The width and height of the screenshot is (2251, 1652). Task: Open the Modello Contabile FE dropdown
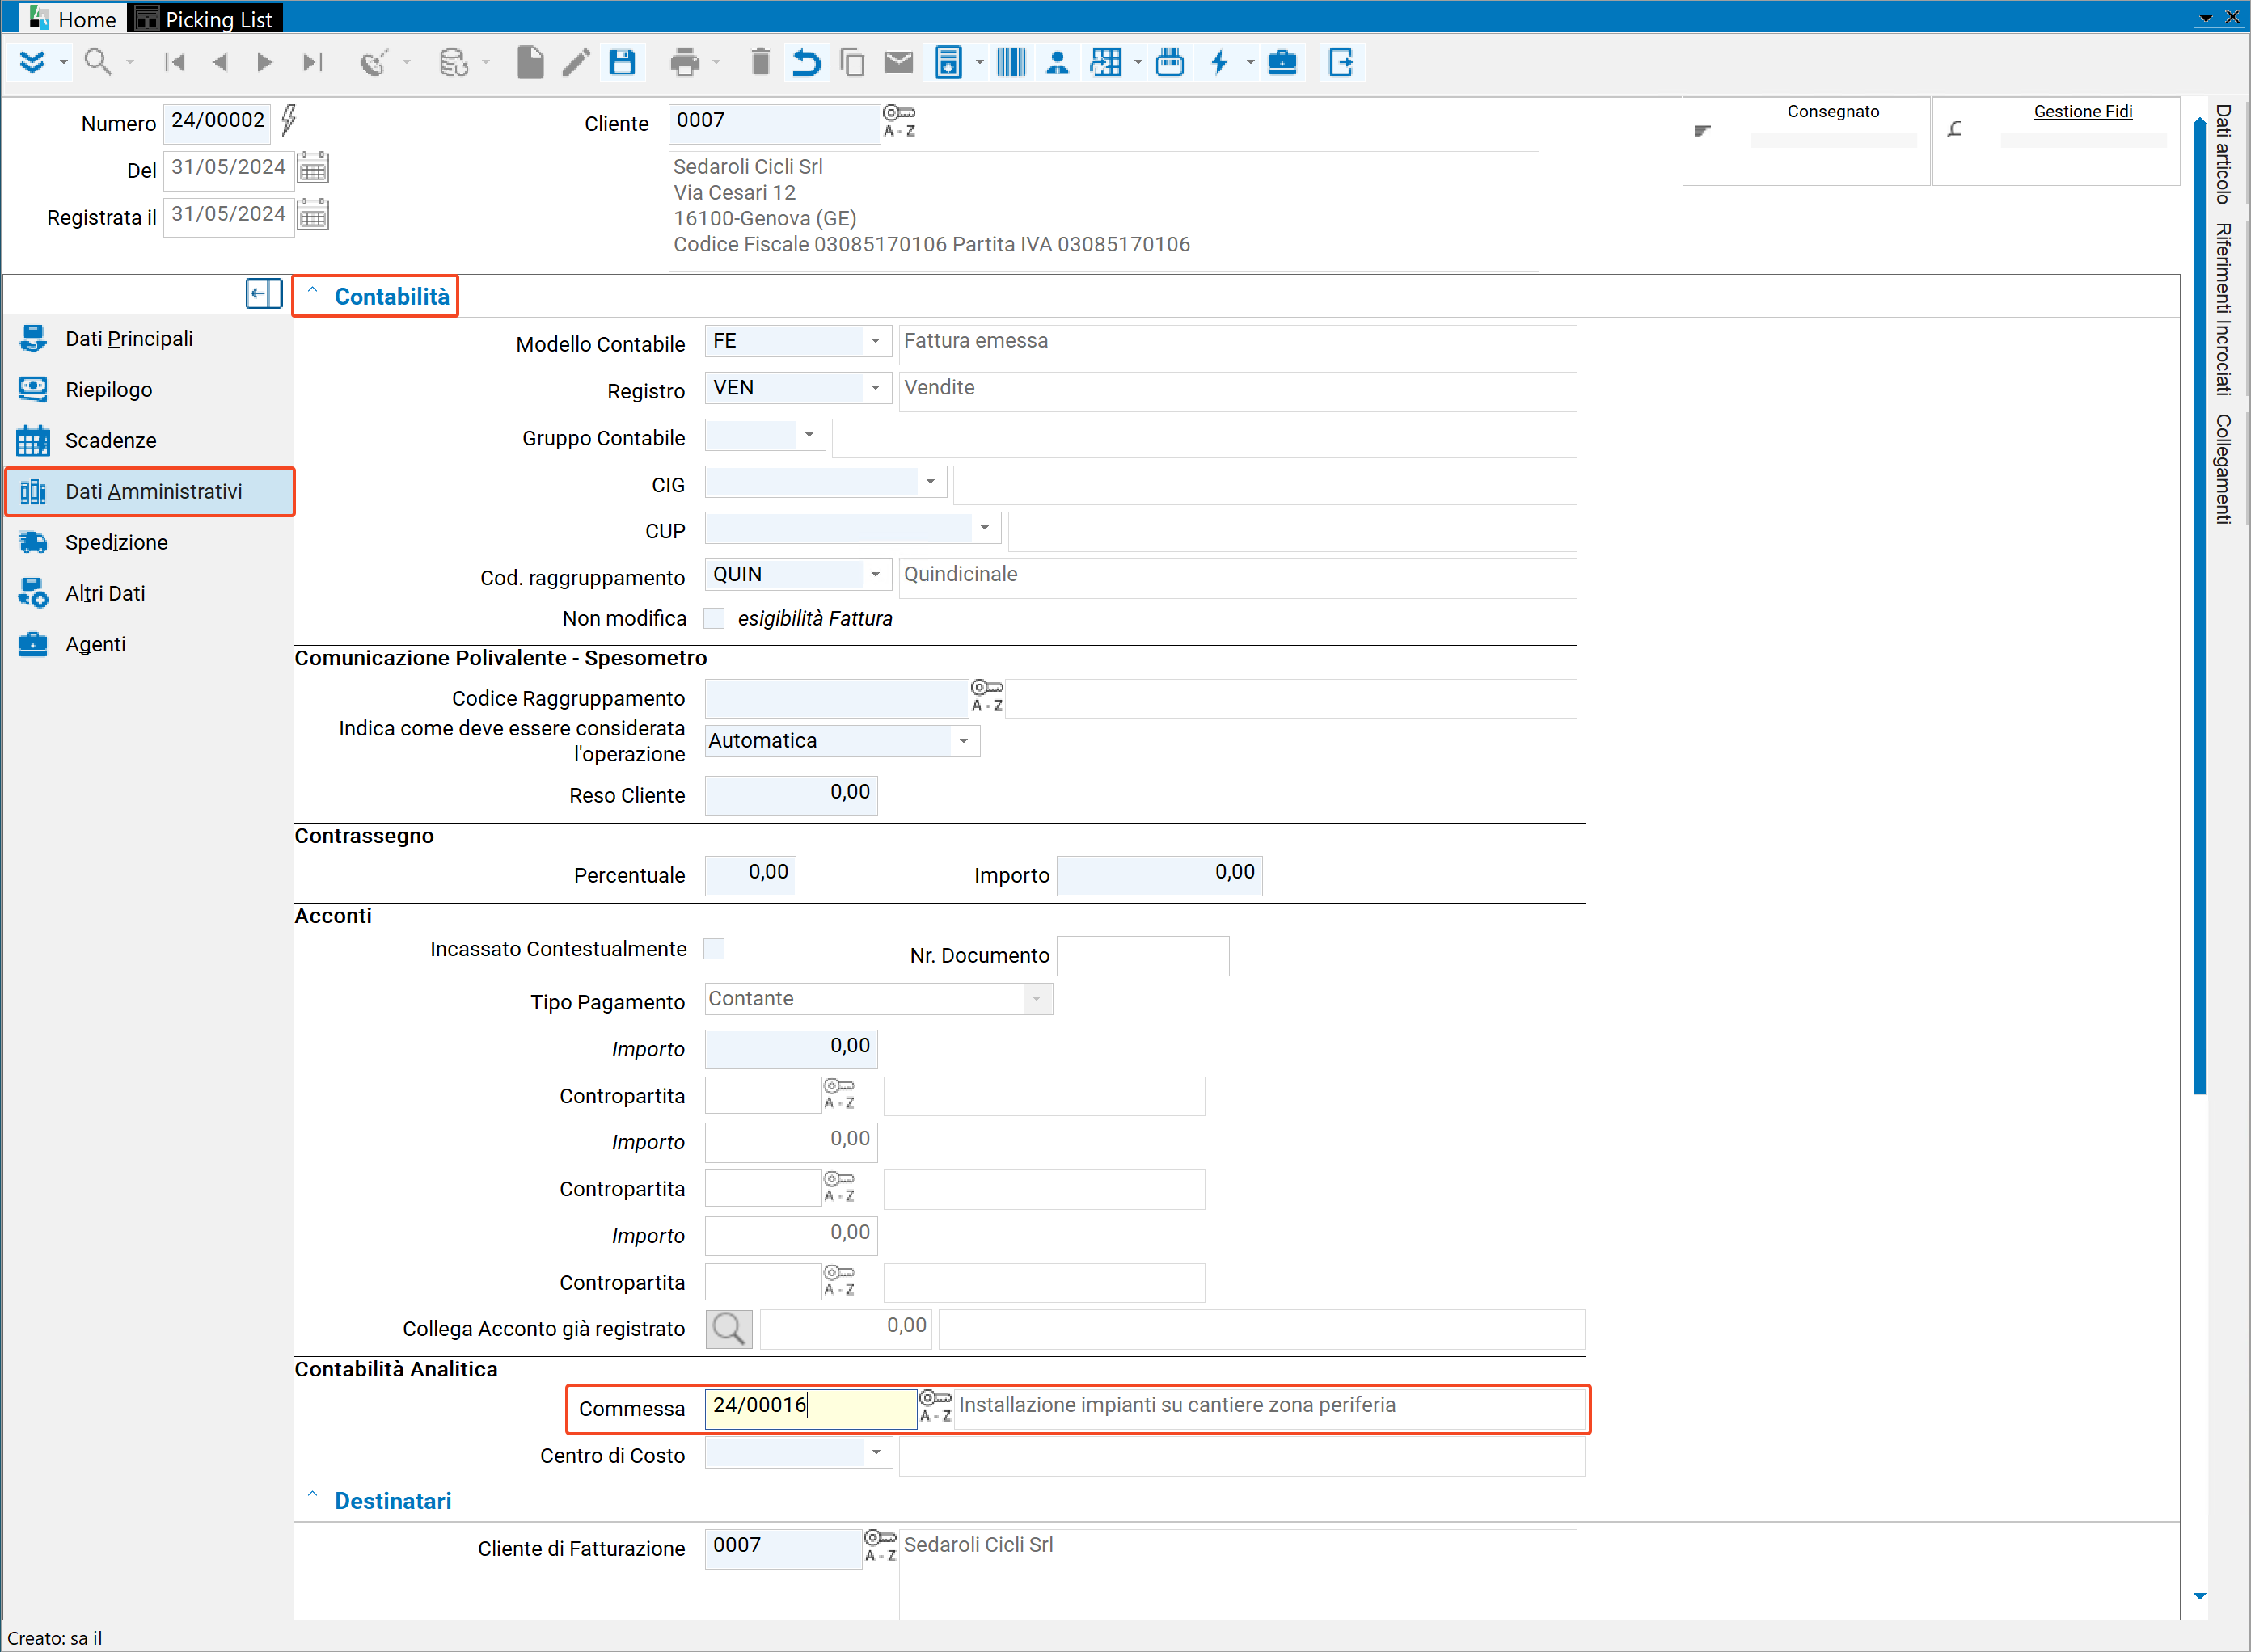coord(876,341)
